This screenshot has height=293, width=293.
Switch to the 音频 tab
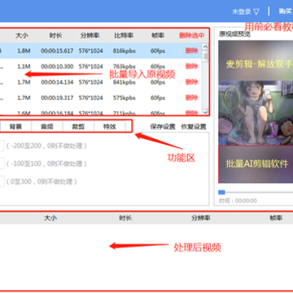tap(47, 126)
